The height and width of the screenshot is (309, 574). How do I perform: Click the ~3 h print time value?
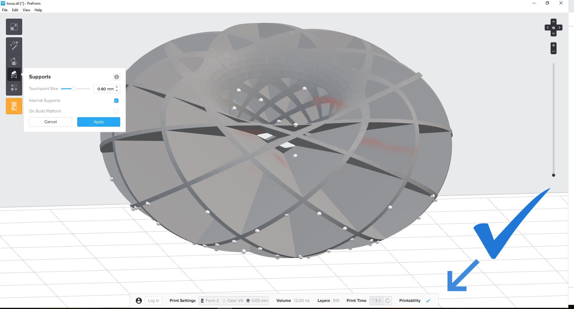377,301
